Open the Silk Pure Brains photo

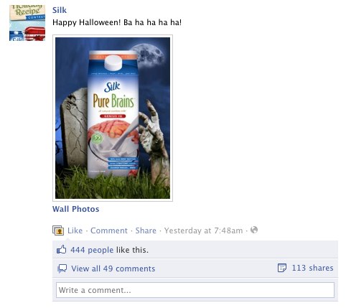(x=113, y=118)
